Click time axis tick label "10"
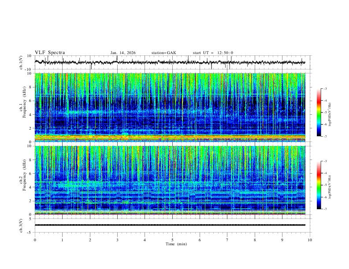349x269 pixels. tap(310, 240)
